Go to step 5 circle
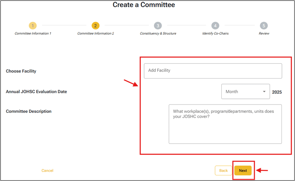 pyautogui.click(x=264, y=26)
